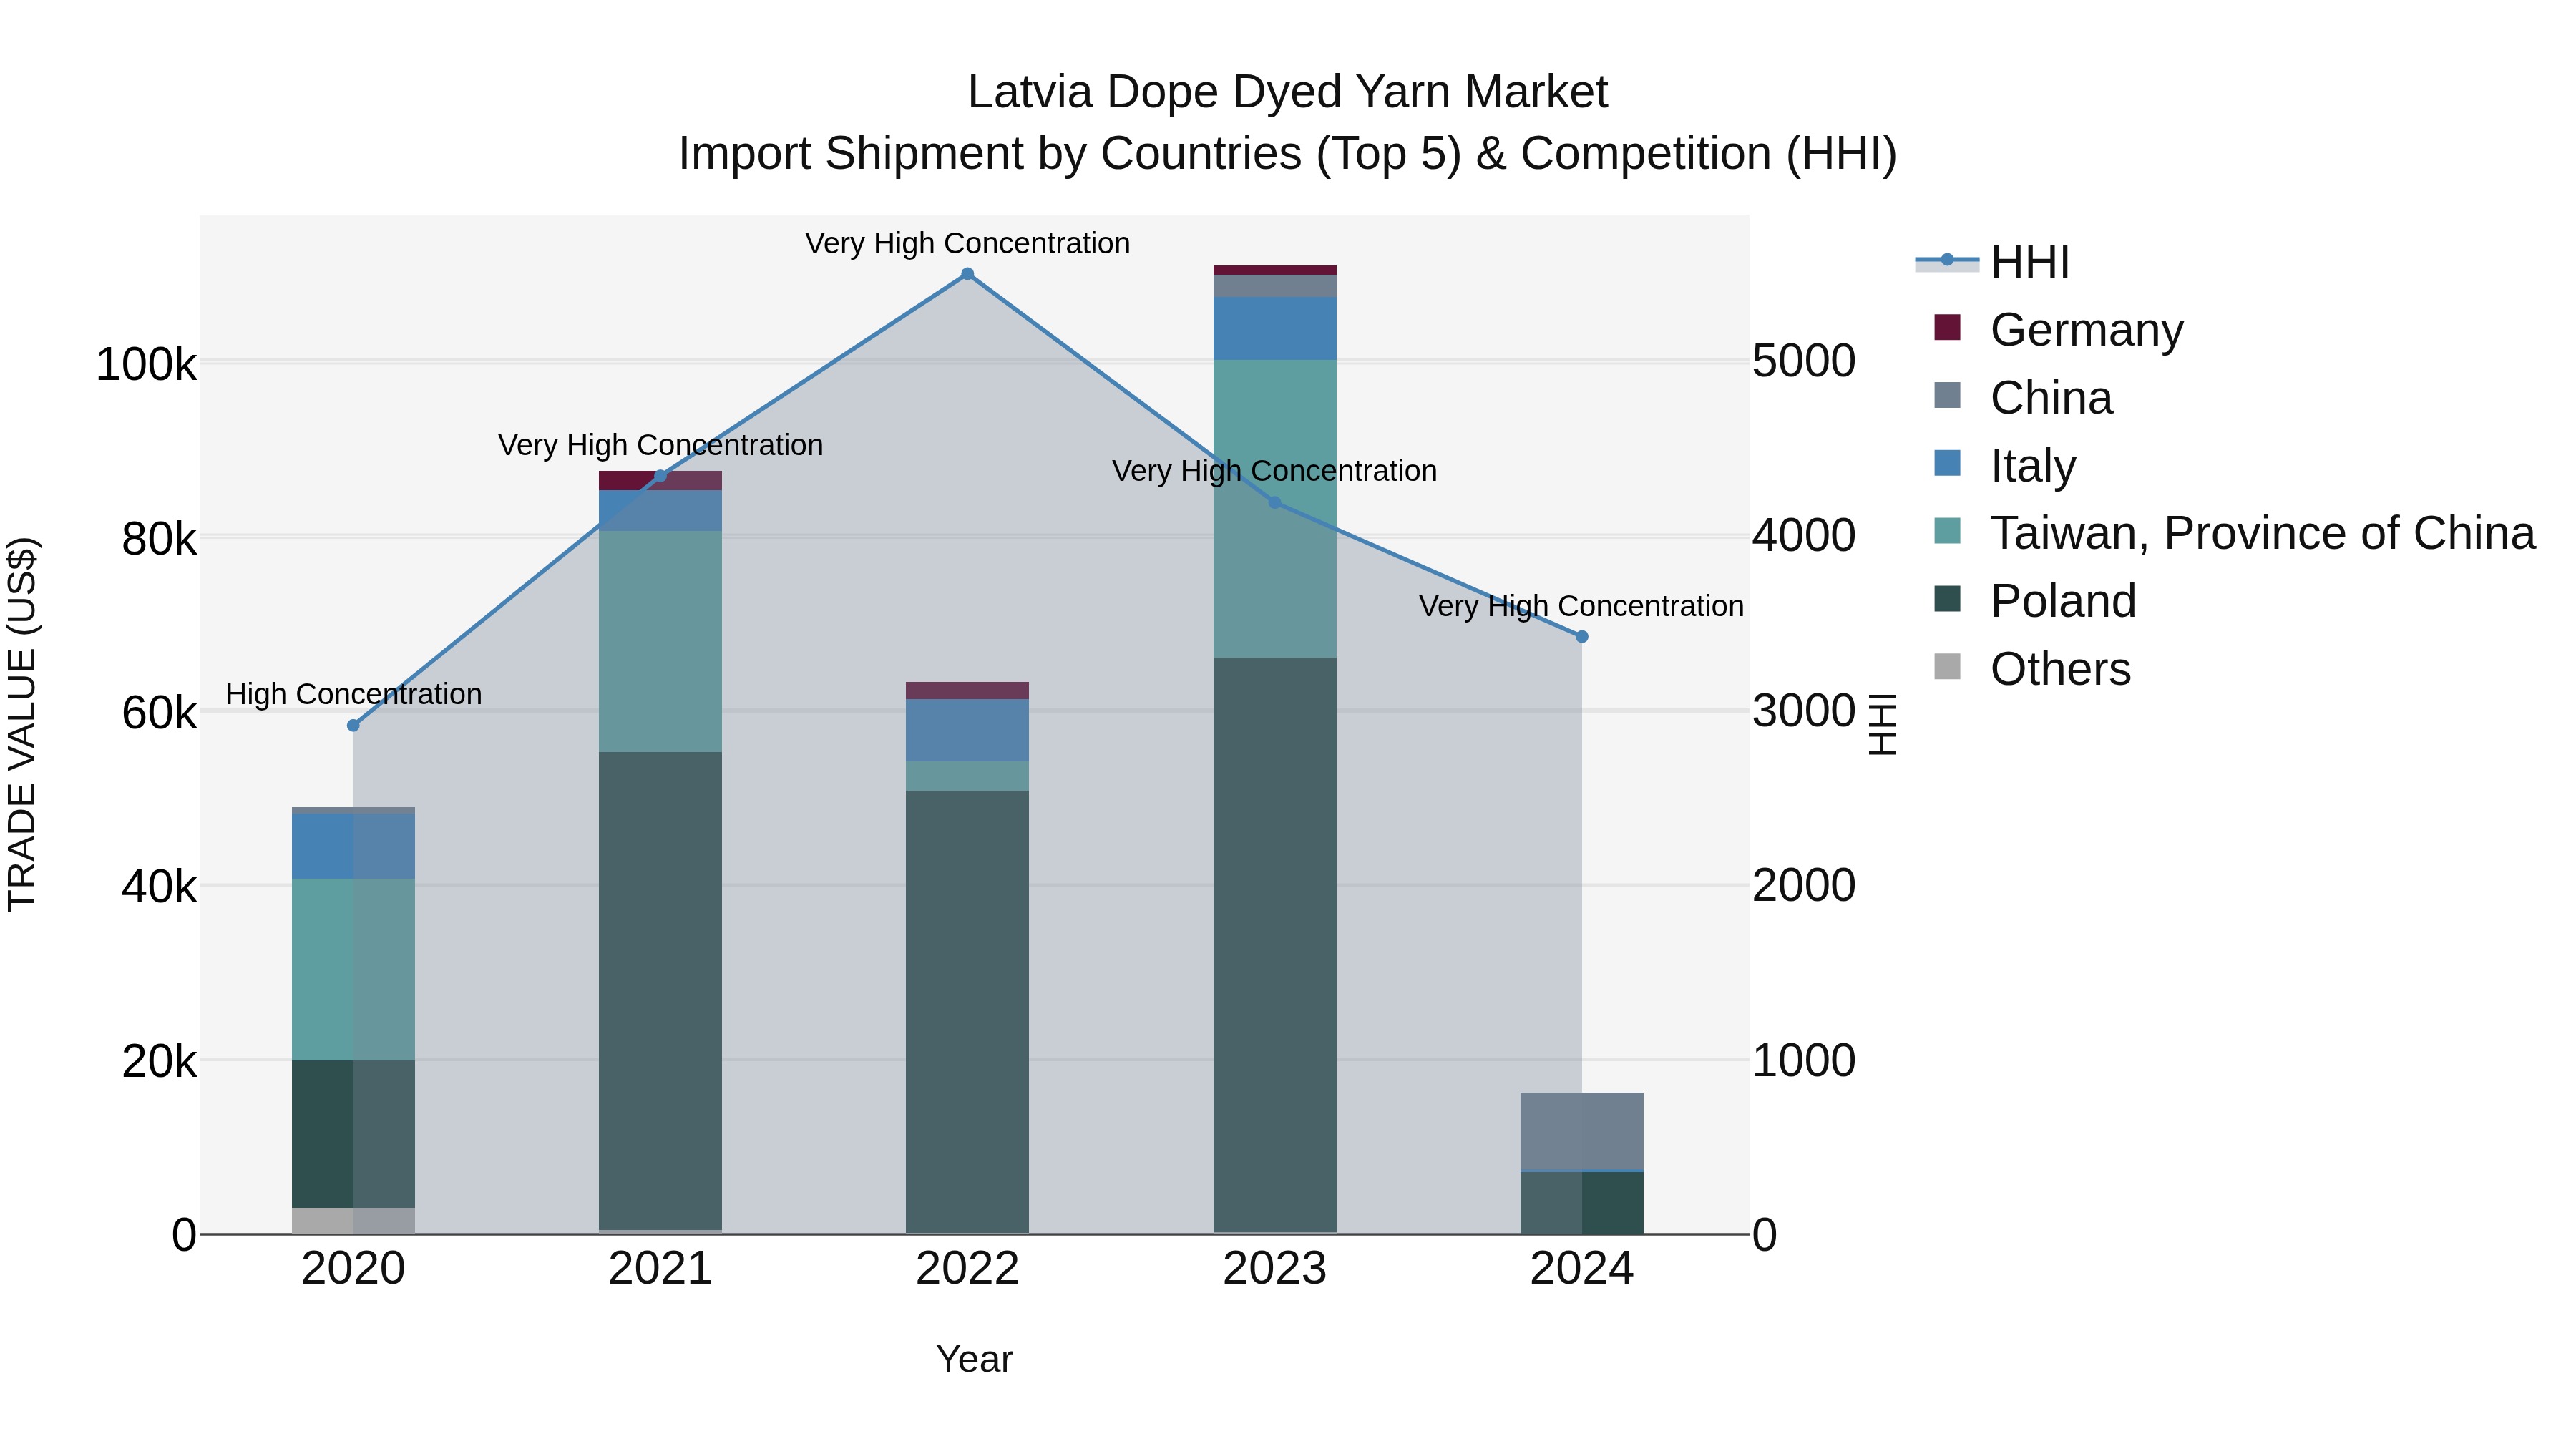Select the Italy bar segment in 2022

pyautogui.click(x=967, y=730)
